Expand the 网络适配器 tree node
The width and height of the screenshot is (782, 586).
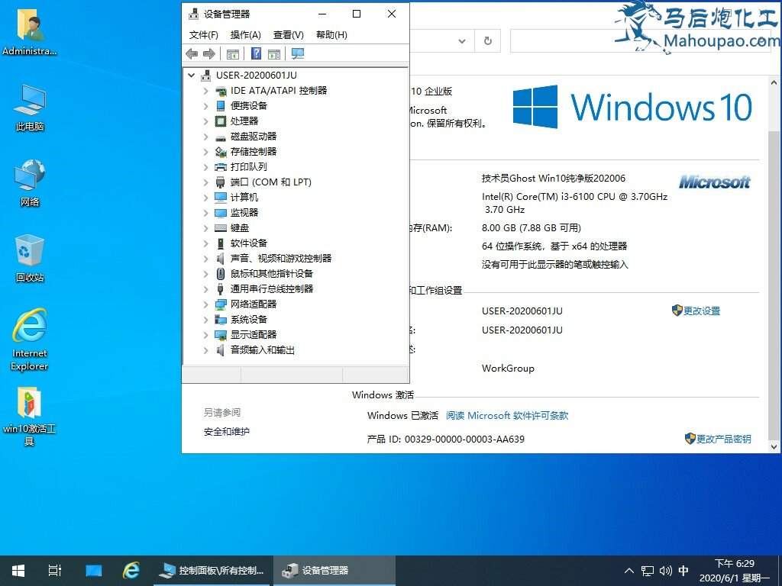205,304
